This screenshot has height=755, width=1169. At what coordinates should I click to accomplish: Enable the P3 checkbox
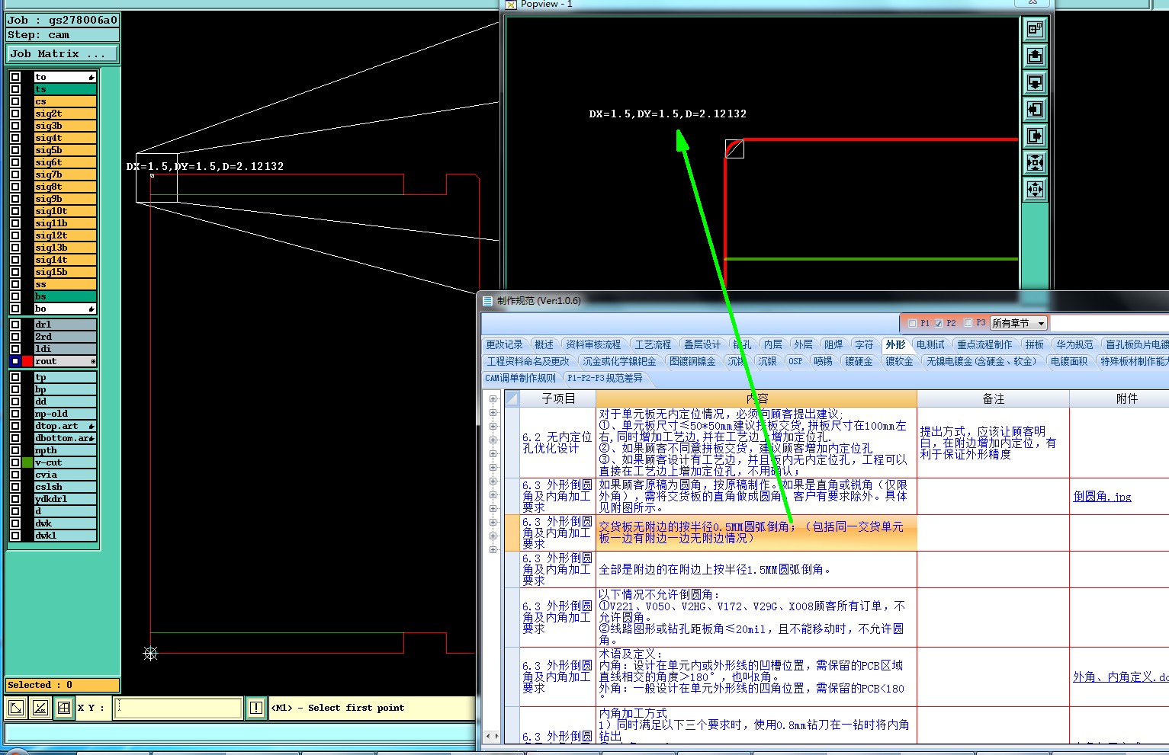click(968, 323)
